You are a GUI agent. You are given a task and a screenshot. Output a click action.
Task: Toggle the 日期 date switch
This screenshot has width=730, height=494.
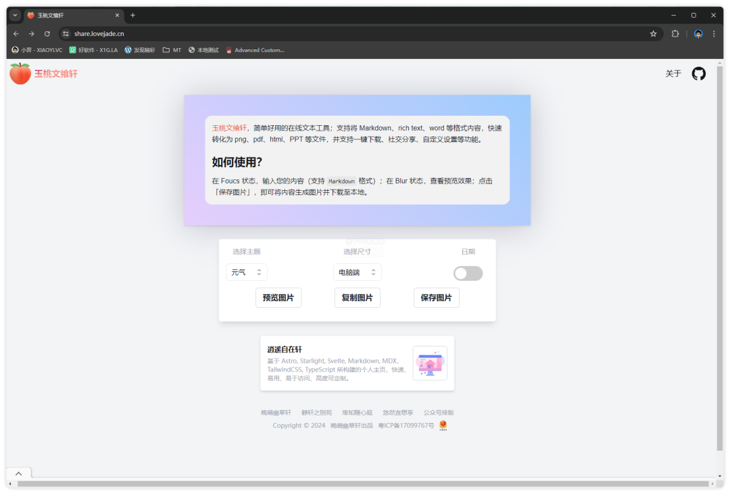coord(468,273)
